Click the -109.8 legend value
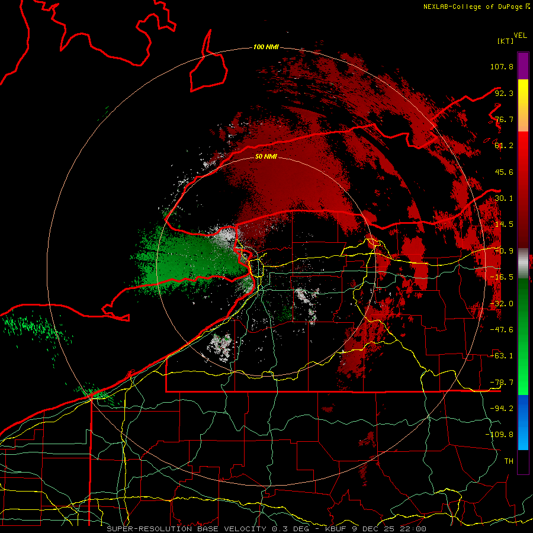The image size is (533, 533). pyautogui.click(x=499, y=435)
